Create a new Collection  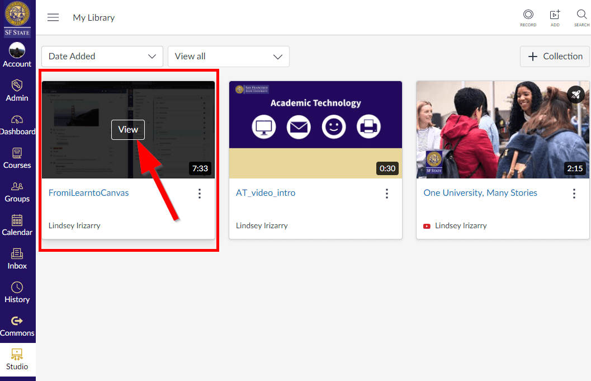coord(554,56)
